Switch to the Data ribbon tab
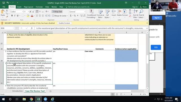Viewport: 181px width, 102px height. pos(47,7)
